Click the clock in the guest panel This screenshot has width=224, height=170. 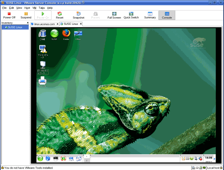209,158
